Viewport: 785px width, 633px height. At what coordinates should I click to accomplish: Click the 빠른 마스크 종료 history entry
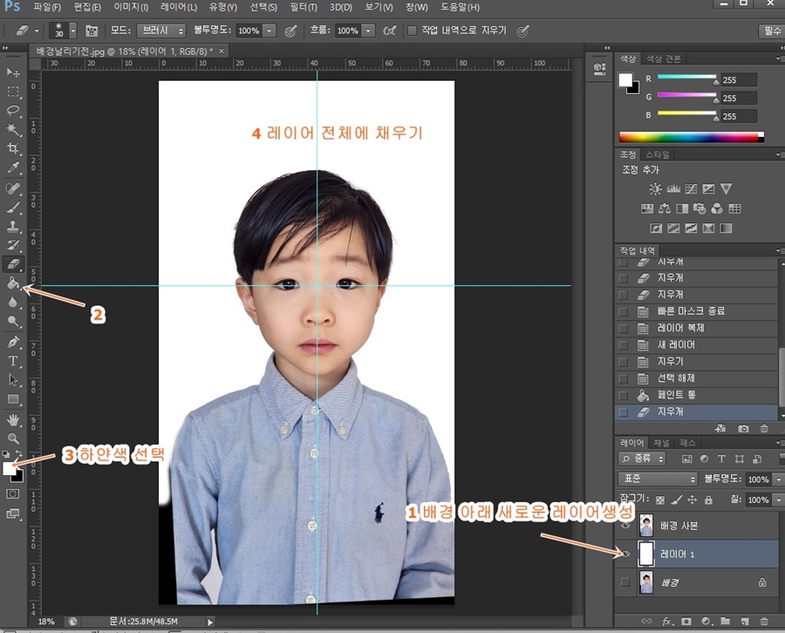tap(689, 311)
